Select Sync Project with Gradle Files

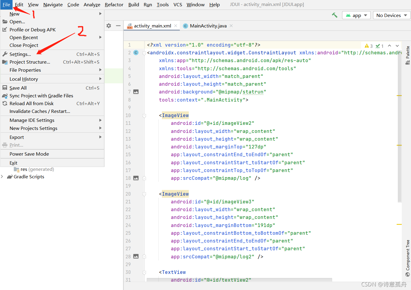tap(52, 96)
